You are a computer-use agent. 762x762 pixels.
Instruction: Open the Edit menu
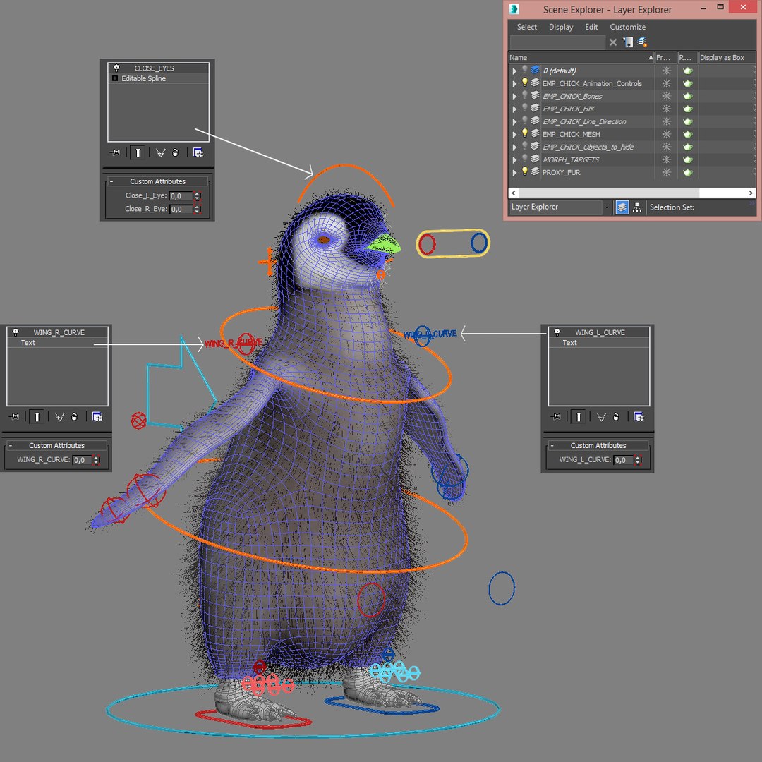click(x=591, y=28)
